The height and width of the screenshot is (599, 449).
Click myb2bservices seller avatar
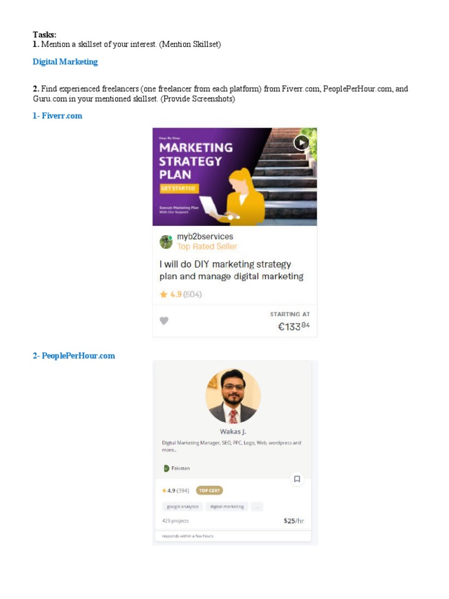point(166,242)
